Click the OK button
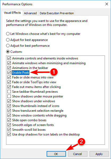 coord(56,154)
